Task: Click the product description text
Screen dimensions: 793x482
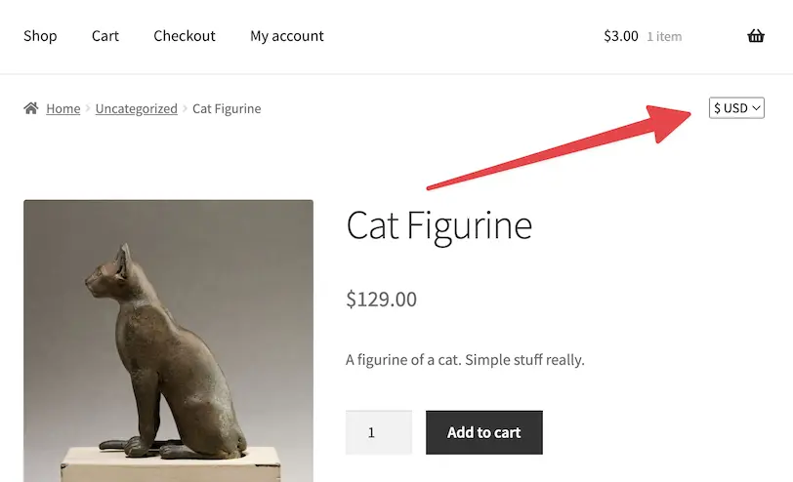Action: point(465,360)
